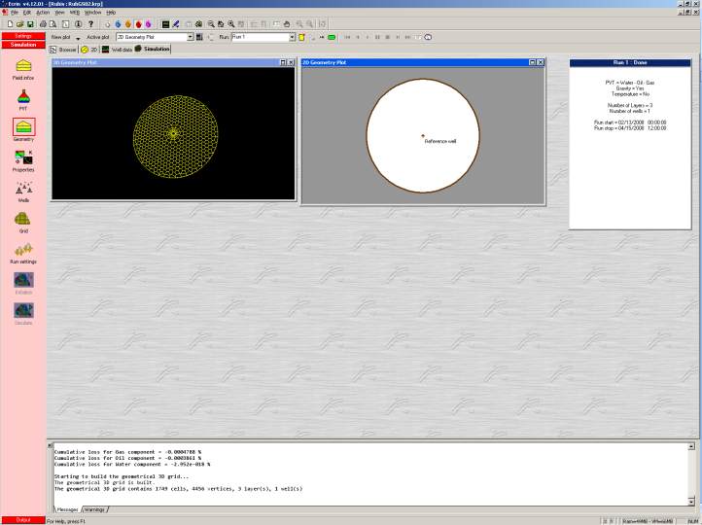Click the Save toolbar icon
The height and width of the screenshot is (525, 702).
[x=30, y=23]
